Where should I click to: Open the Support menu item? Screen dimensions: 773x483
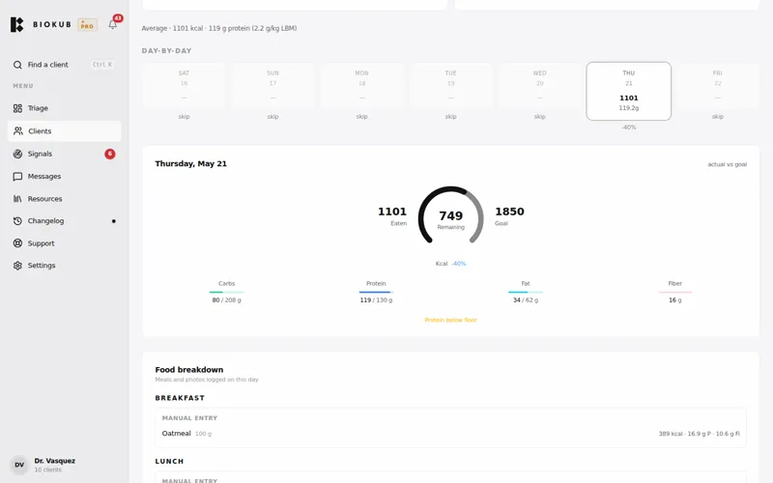[64, 243]
